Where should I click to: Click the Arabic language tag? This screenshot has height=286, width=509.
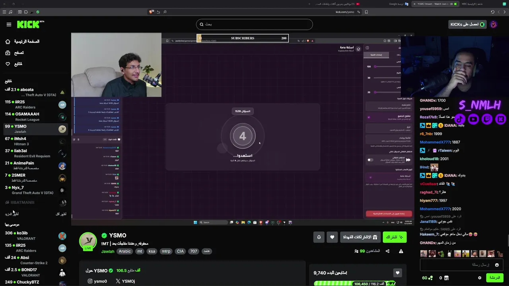click(124, 251)
